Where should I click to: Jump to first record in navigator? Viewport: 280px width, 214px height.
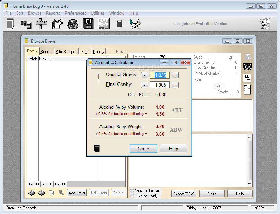tap(31, 184)
